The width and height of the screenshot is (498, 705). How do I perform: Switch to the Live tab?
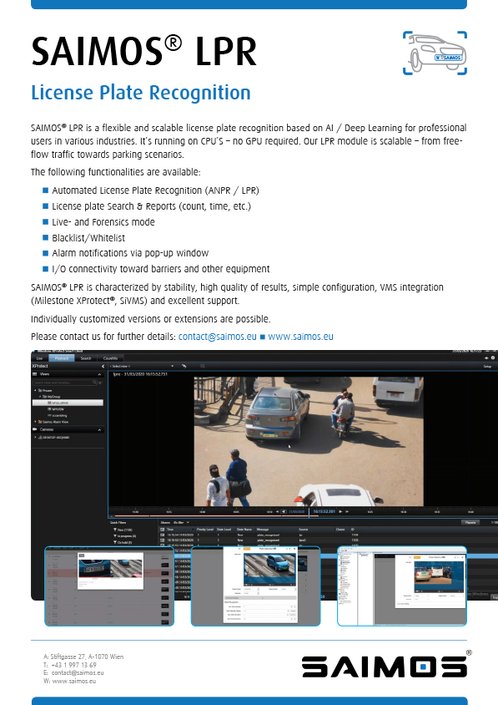pyautogui.click(x=39, y=358)
